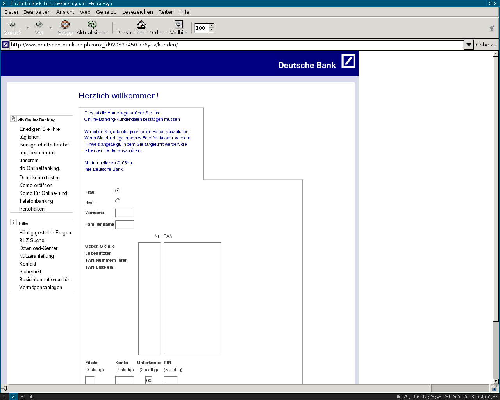Click the Familienname input field
The width and height of the screenshot is (500, 400).
(x=125, y=225)
